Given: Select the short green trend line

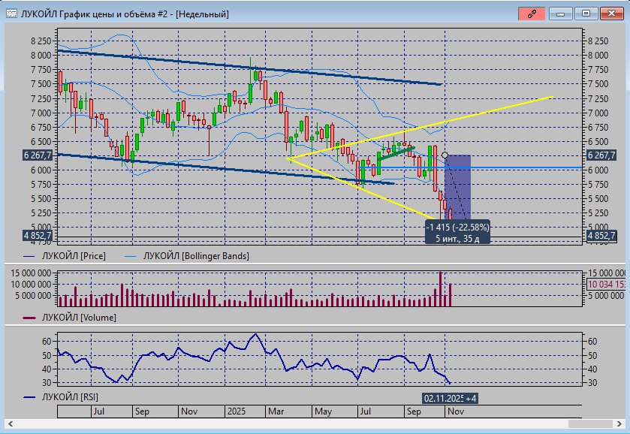Looking at the screenshot, I should (395, 154).
